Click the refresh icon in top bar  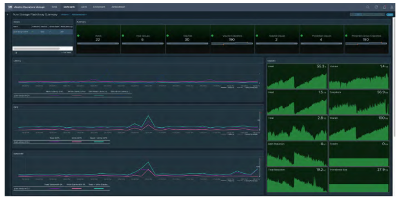(x=376, y=7)
